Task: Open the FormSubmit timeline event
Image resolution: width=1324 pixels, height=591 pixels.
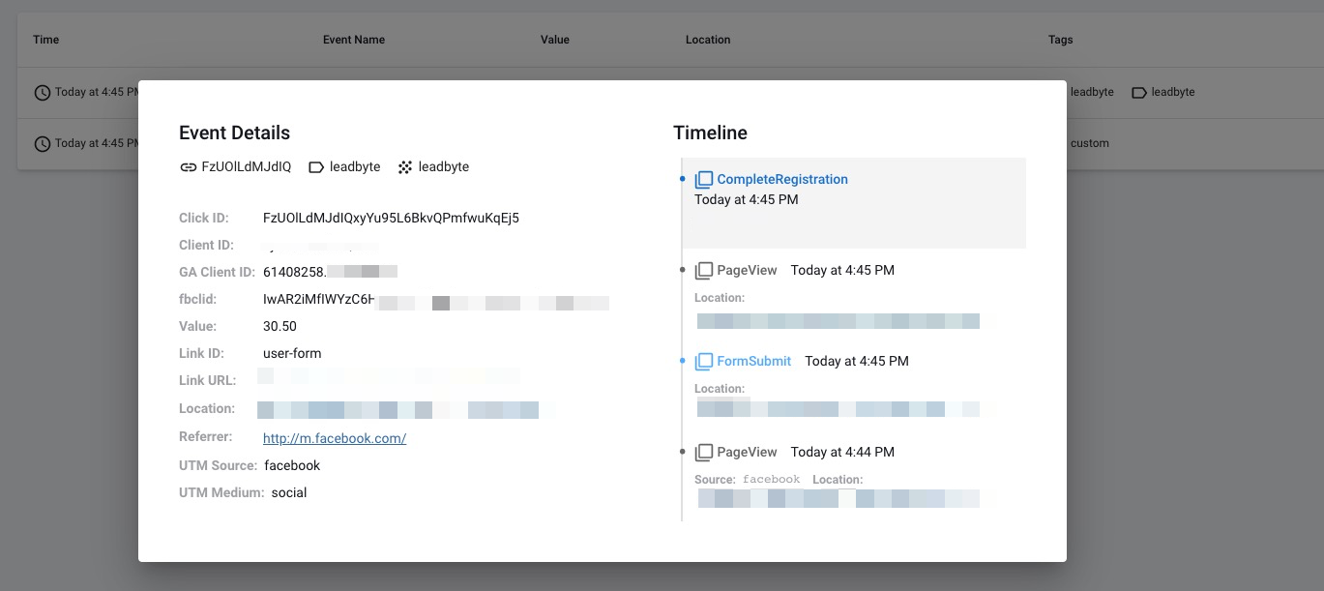Action: (x=753, y=362)
